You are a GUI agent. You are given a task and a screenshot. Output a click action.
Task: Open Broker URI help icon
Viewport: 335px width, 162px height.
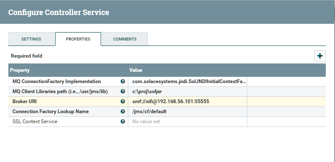tap(123, 101)
